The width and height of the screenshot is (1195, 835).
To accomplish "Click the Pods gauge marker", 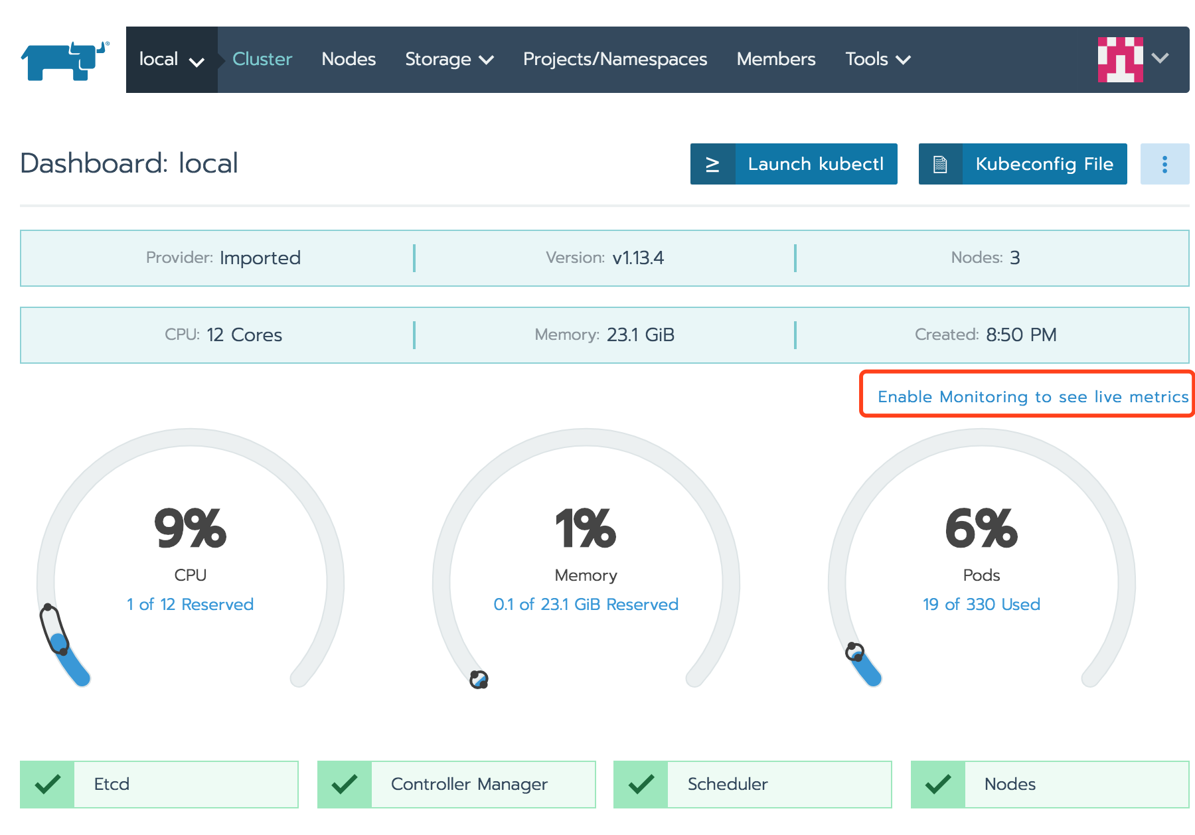I will pos(854,652).
